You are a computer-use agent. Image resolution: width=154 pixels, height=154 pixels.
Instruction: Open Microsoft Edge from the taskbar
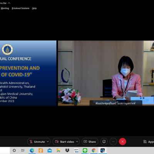(32, 151)
